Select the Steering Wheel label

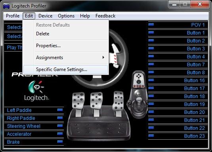(x=24, y=126)
